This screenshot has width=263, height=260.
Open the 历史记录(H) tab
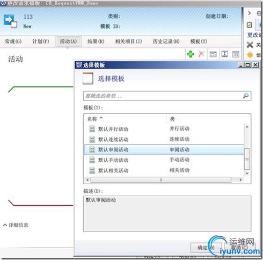(x=166, y=41)
